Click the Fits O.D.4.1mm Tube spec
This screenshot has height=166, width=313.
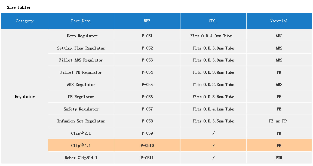pos(213,109)
